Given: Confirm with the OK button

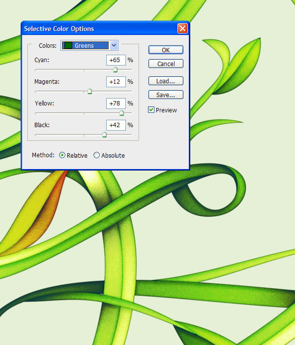Looking at the screenshot, I should 166,50.
